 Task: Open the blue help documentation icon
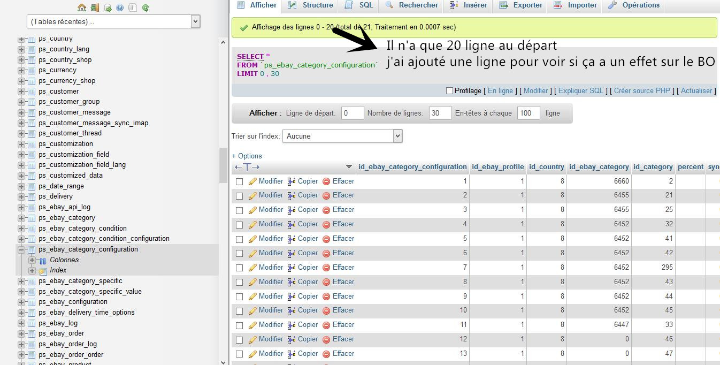[x=120, y=7]
